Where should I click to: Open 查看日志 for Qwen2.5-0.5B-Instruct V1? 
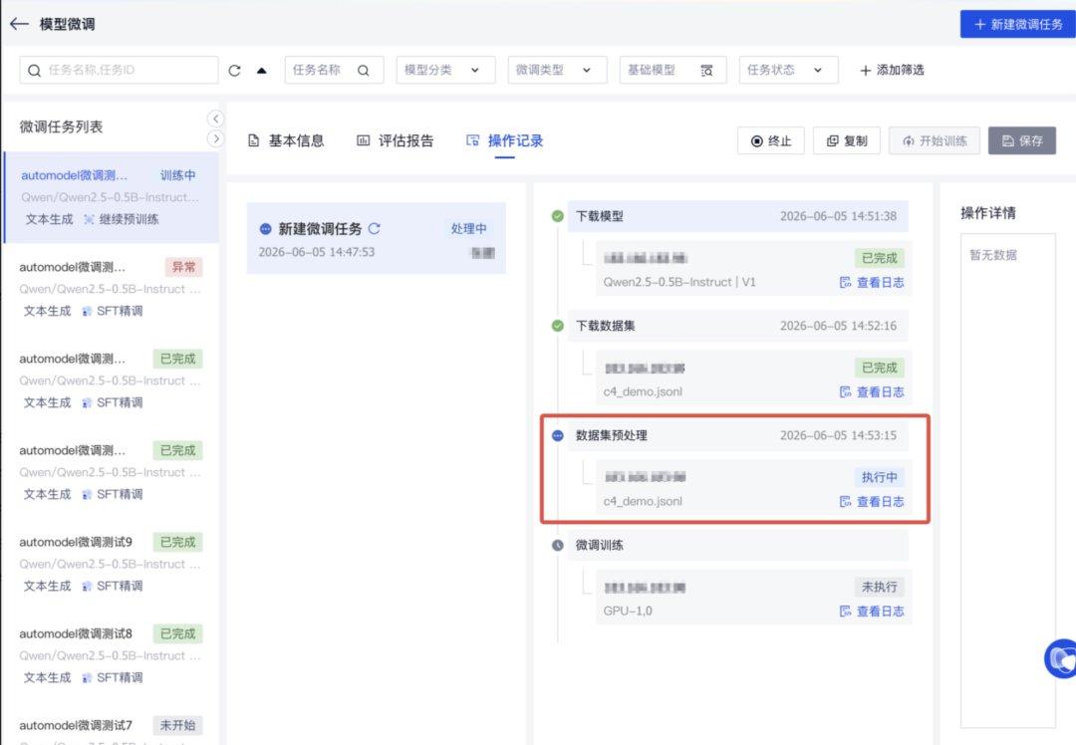pos(872,283)
